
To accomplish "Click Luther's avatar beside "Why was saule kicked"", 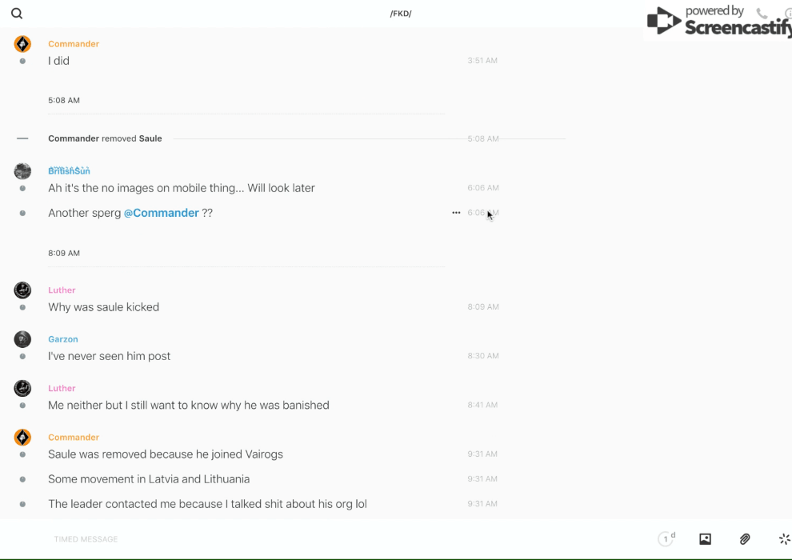I will point(22,290).
